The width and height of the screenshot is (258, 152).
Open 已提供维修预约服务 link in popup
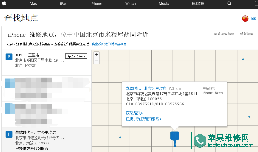click(143, 119)
